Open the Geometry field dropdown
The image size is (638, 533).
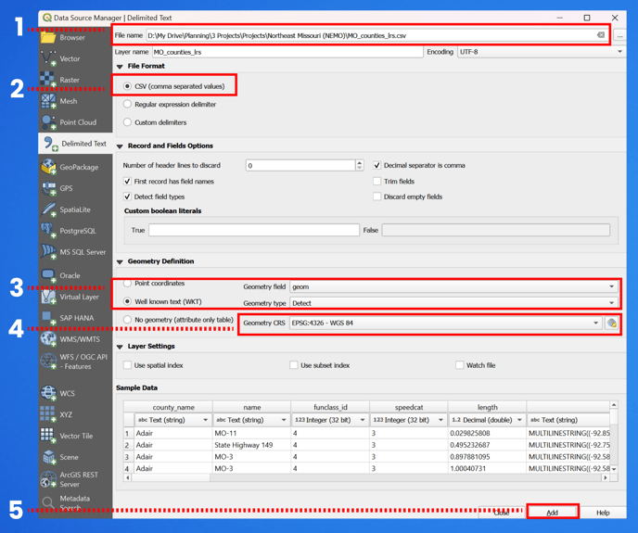click(453, 286)
